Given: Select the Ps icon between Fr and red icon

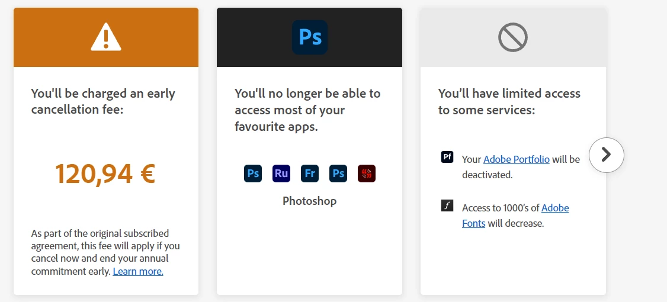Looking at the screenshot, I should tap(338, 174).
